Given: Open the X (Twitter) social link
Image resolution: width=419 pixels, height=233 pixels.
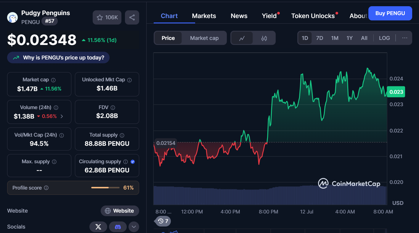Looking at the screenshot, I should pyautogui.click(x=98, y=227).
